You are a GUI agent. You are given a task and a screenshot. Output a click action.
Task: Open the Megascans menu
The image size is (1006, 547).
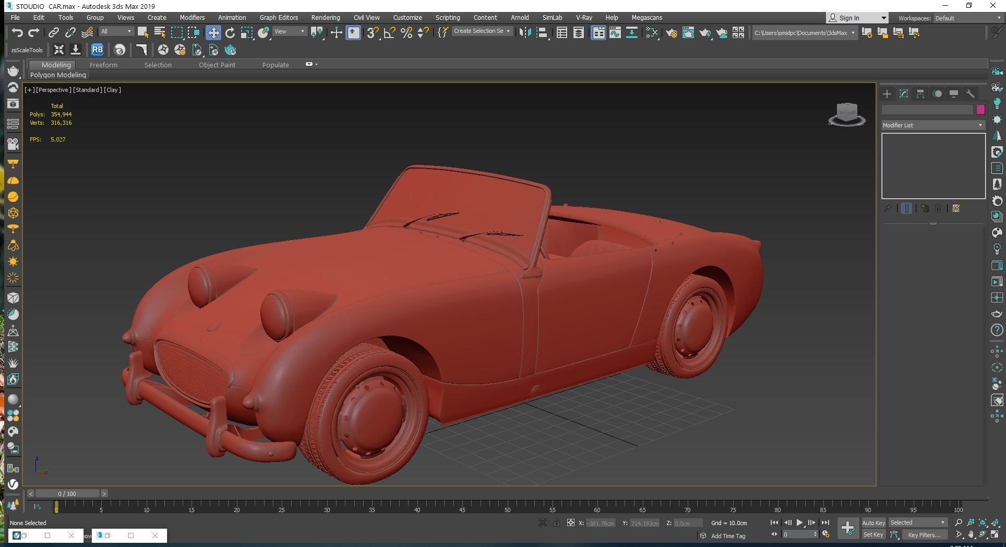click(x=646, y=17)
